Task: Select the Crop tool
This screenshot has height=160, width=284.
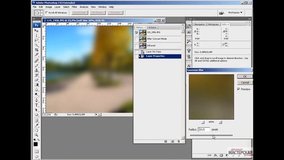Action: click(36, 50)
